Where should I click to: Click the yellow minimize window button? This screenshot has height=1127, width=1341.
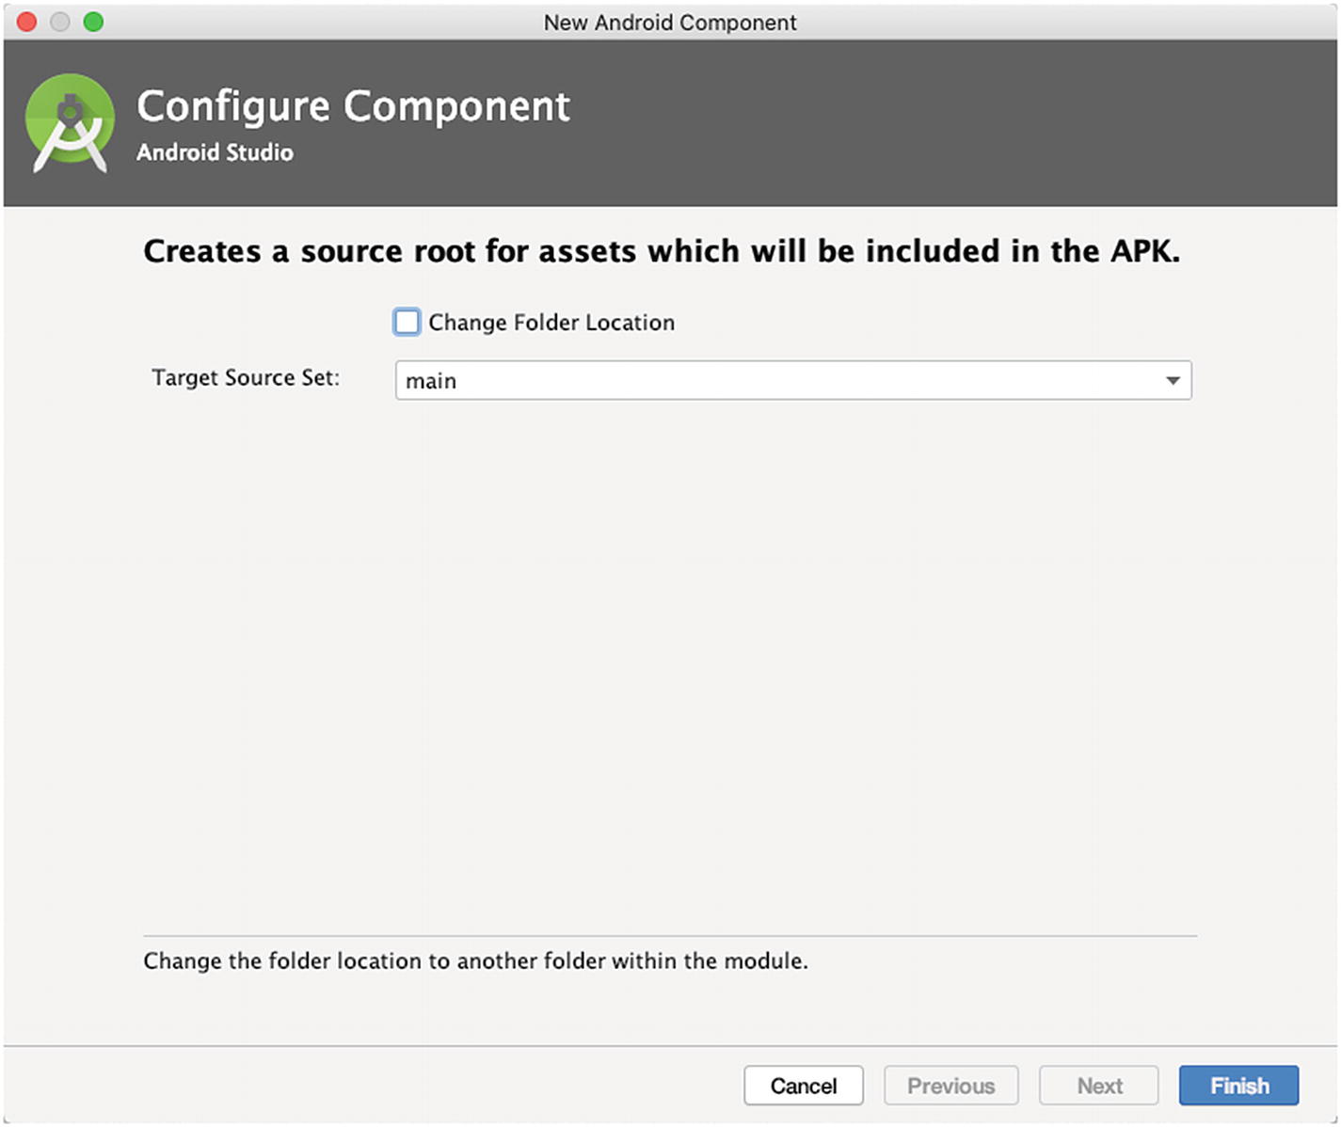[x=60, y=22]
